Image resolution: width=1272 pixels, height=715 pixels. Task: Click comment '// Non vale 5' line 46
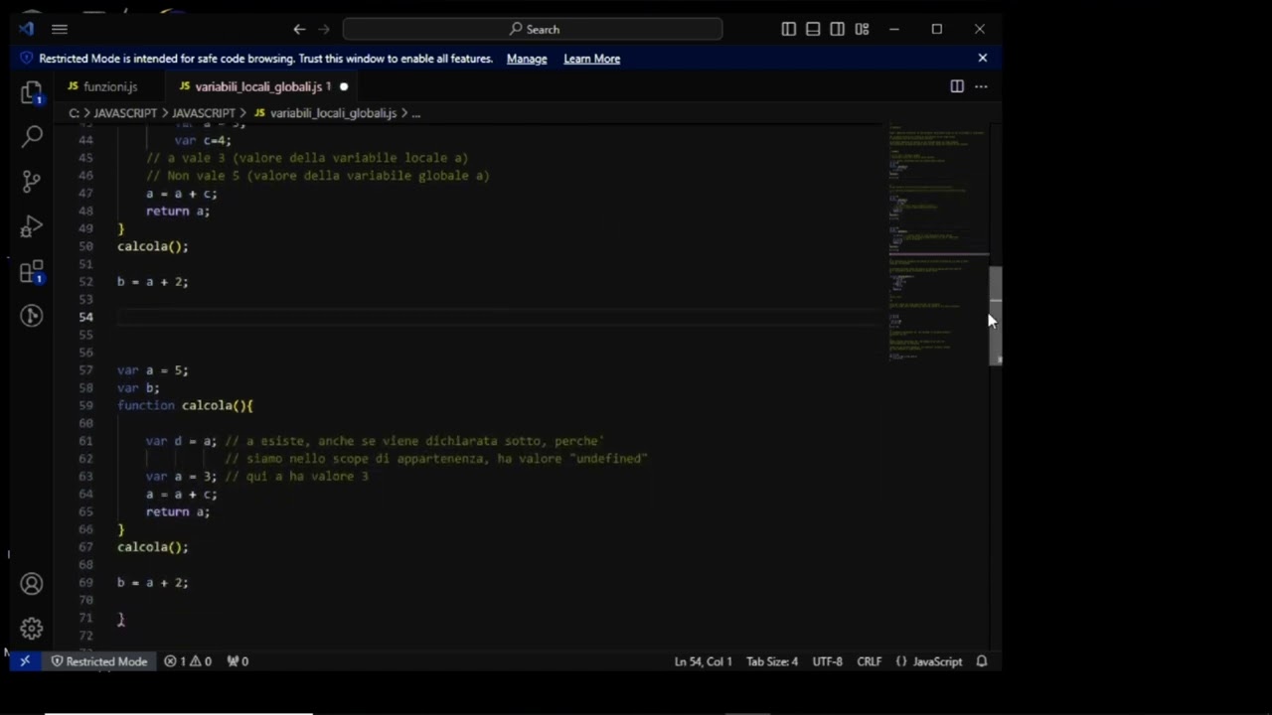pyautogui.click(x=318, y=176)
